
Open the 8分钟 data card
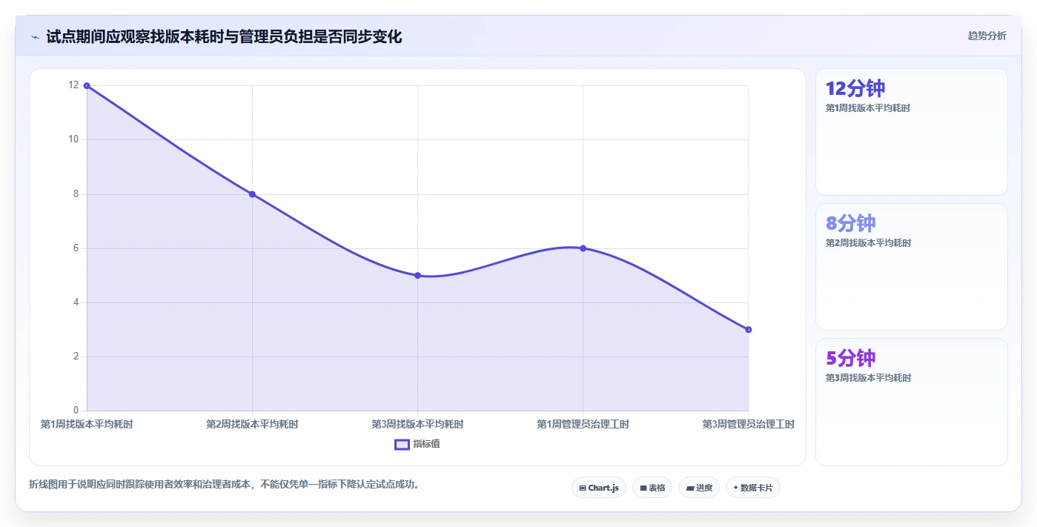912,267
